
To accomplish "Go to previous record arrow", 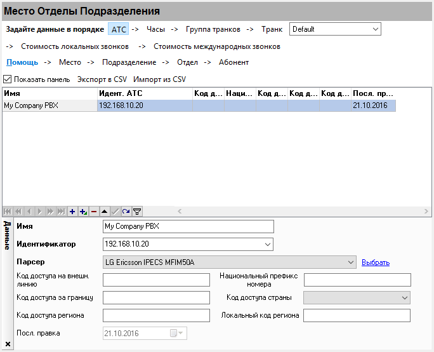I will [x=29, y=212].
